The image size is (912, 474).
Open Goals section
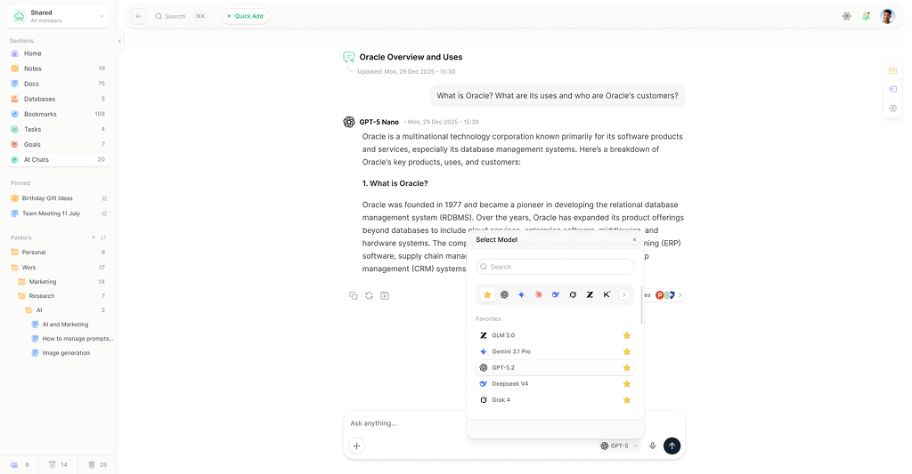tap(58, 144)
